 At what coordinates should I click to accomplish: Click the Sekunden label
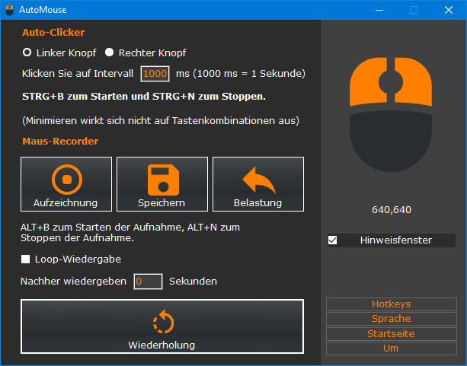[193, 282]
